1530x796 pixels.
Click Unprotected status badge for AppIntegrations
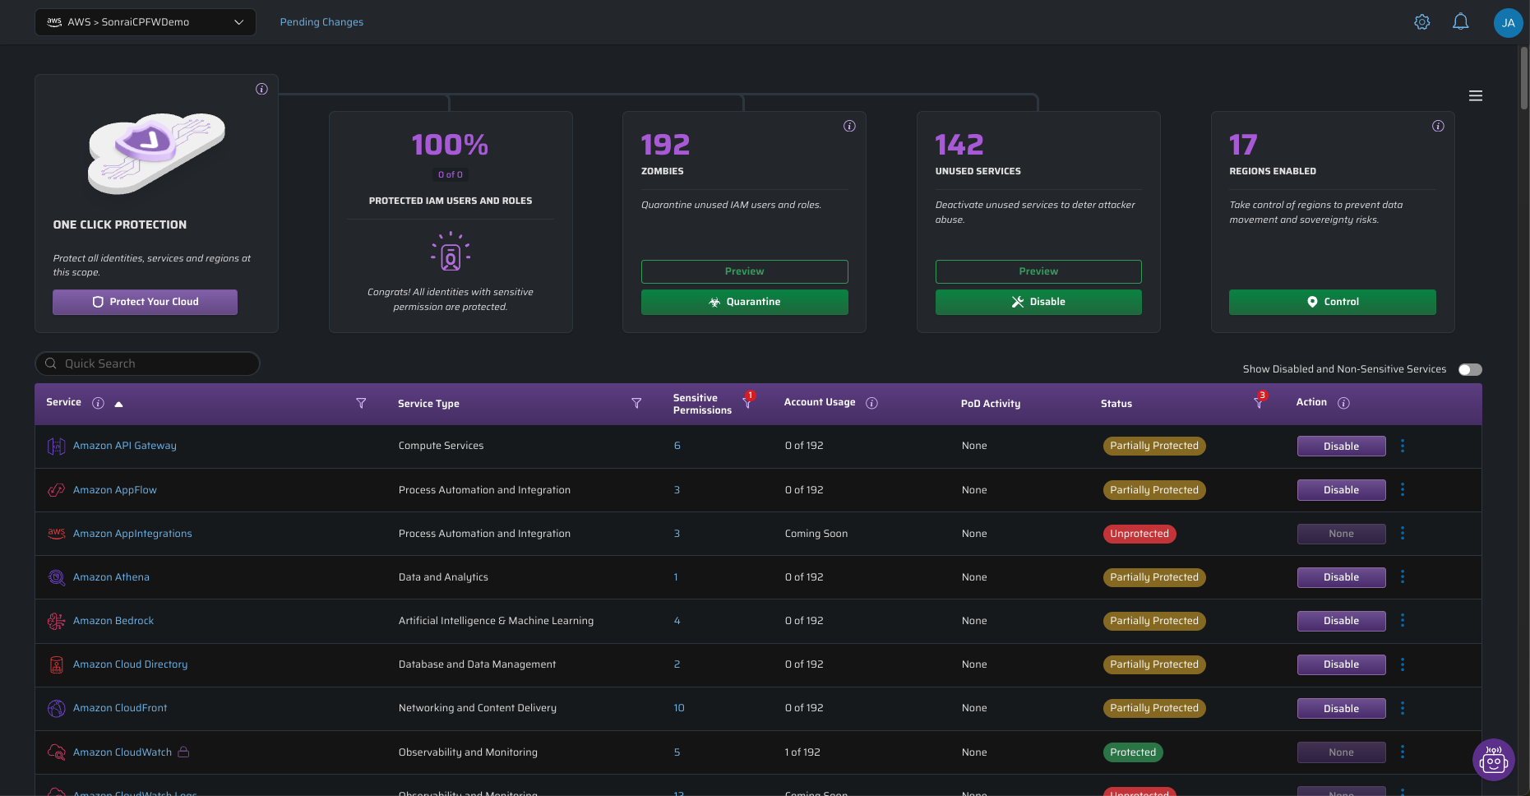pyautogui.click(x=1139, y=534)
